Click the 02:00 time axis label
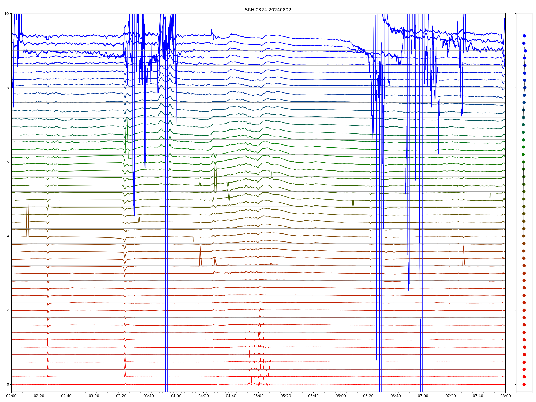 click(x=11, y=396)
